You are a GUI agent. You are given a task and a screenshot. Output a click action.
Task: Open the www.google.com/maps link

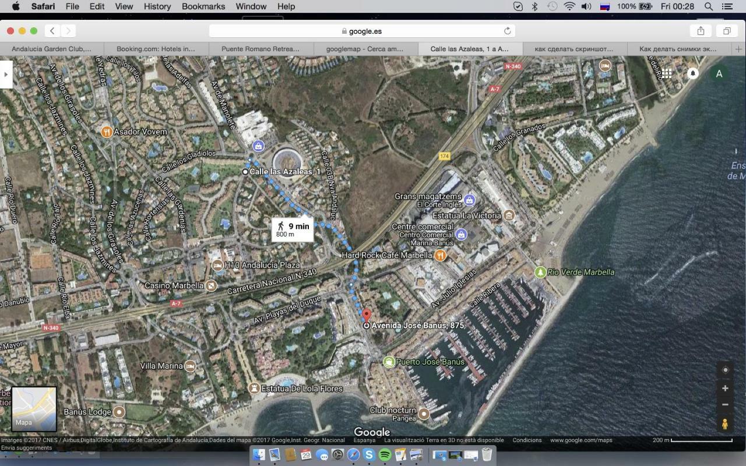pyautogui.click(x=581, y=440)
